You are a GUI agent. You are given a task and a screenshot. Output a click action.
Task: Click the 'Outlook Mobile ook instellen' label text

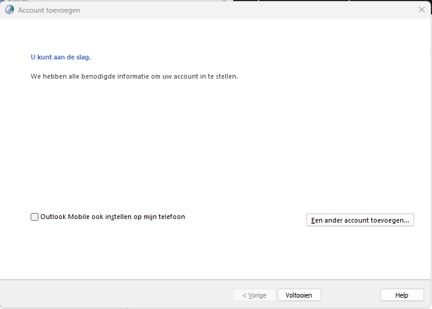pos(112,217)
